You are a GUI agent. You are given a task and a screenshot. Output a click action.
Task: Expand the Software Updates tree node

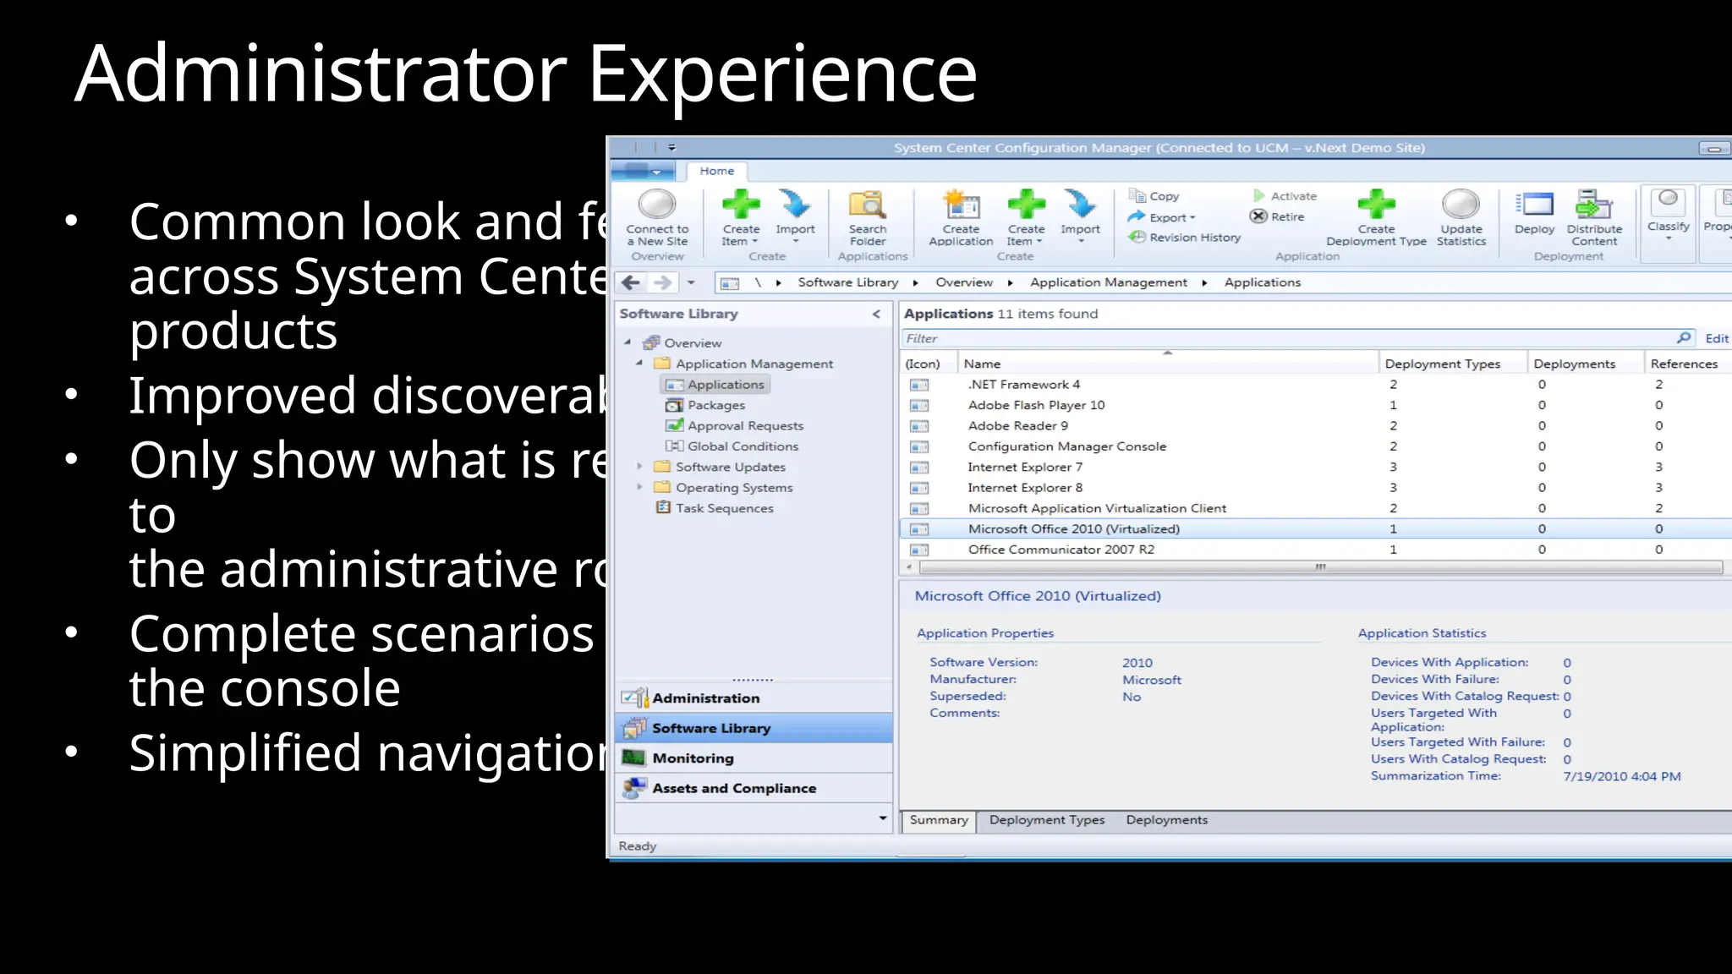click(x=639, y=466)
